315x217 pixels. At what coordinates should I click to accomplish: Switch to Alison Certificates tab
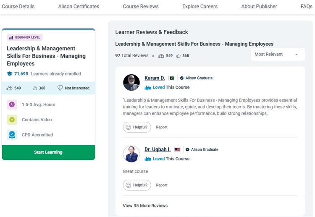79,6
